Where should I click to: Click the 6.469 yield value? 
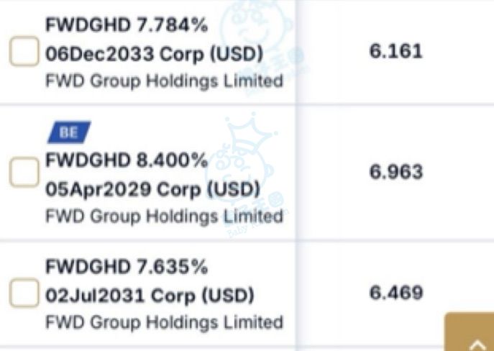click(x=395, y=293)
